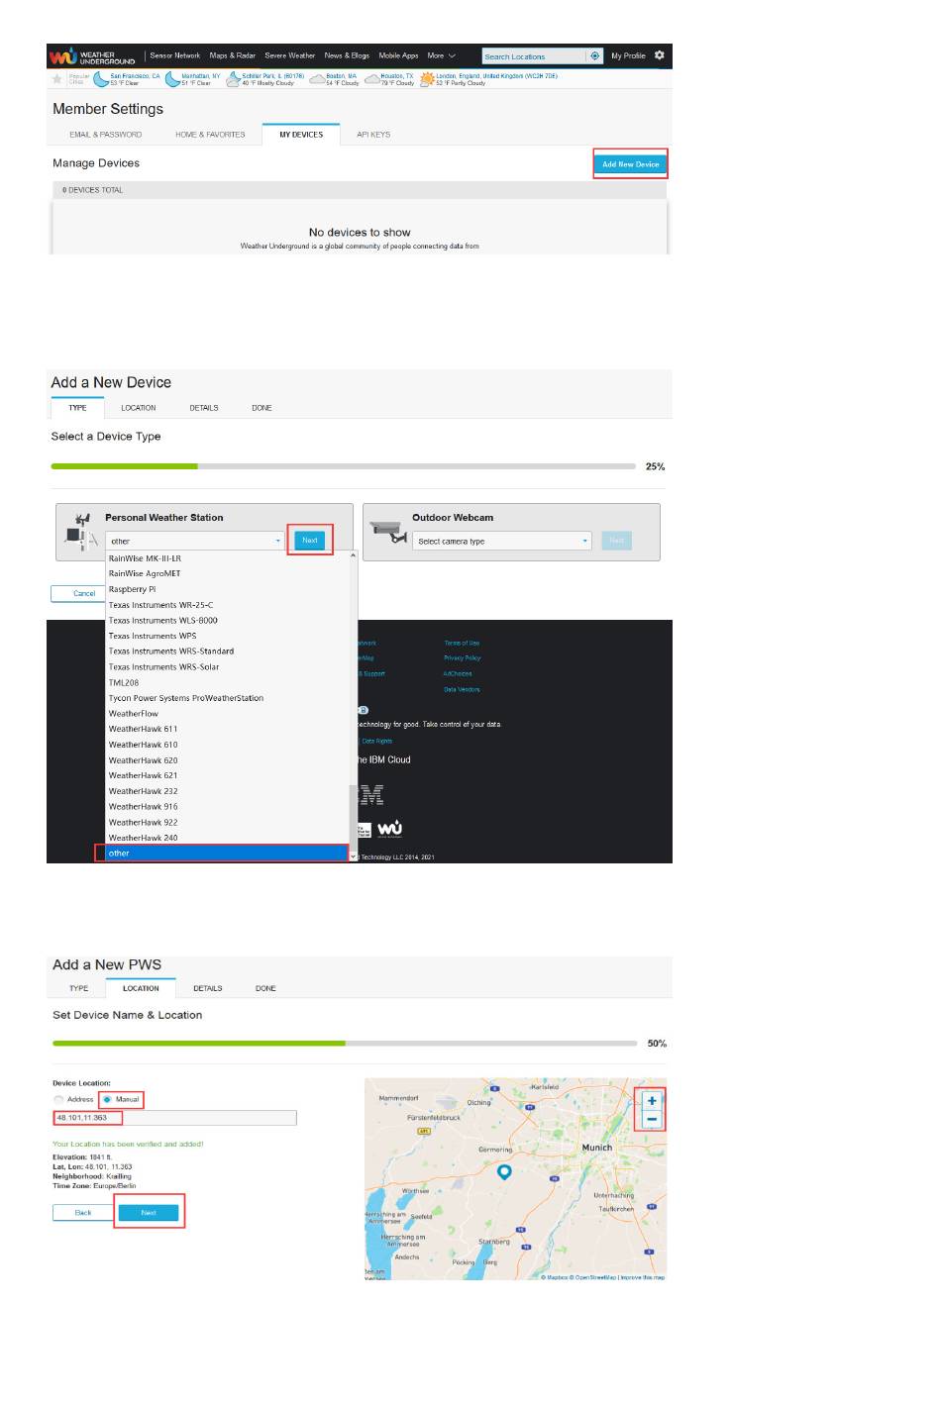Open Terms of Use footer link
Viewport: 941px width, 1406px height.
[x=462, y=643]
